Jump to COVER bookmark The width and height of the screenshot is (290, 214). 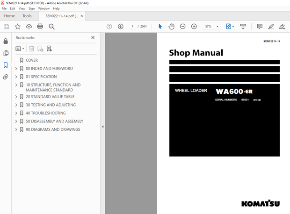[32, 60]
